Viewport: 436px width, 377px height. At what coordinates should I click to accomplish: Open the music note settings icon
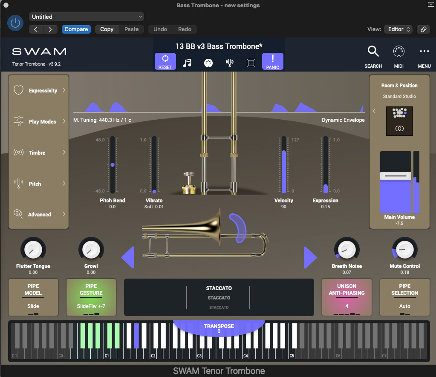pyautogui.click(x=187, y=63)
